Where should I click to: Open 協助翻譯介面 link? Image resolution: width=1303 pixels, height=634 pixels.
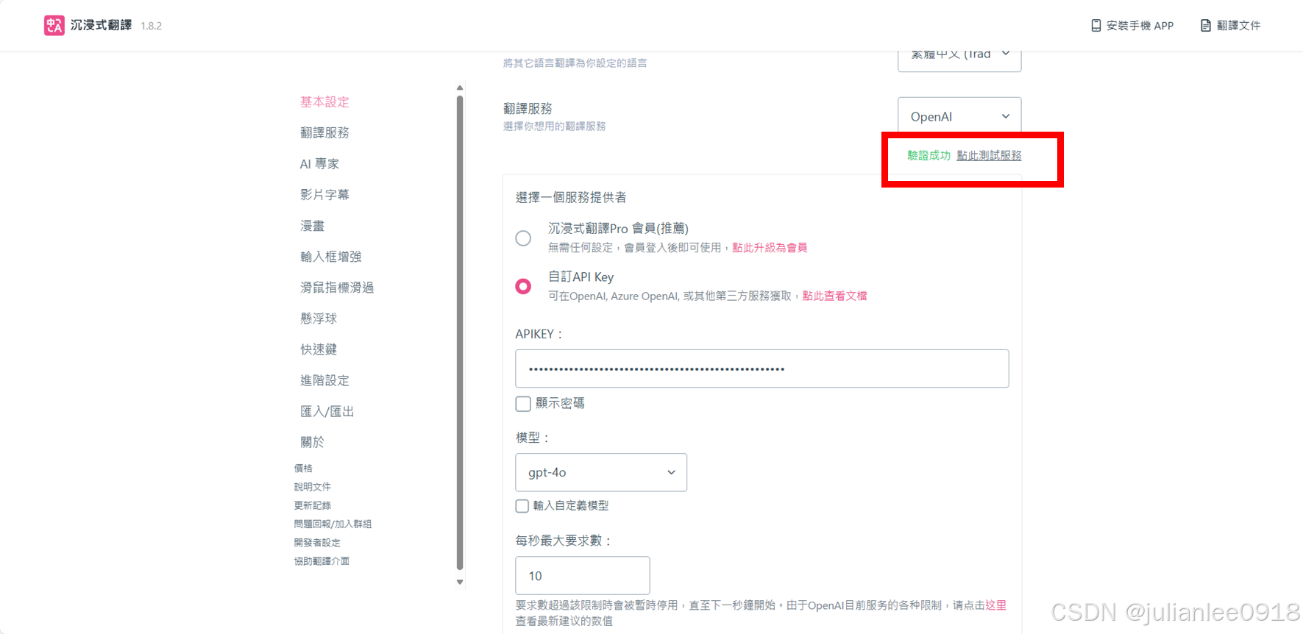point(322,560)
